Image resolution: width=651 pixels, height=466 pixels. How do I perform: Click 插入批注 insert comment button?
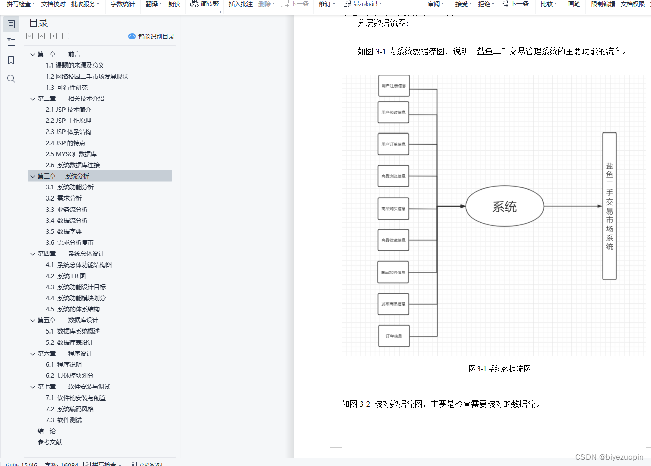click(x=241, y=4)
